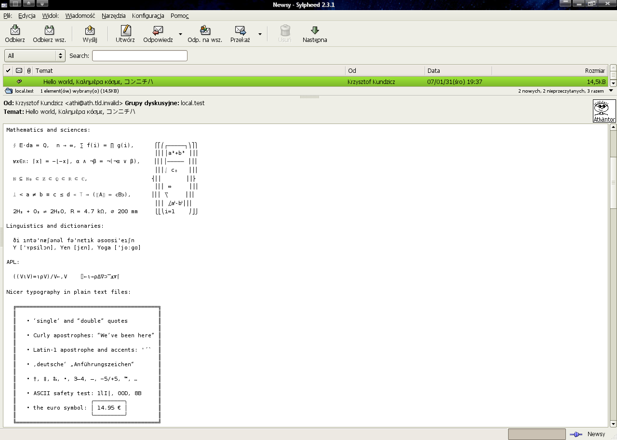
Task: Click message list scrollbar down arrow
Action: coord(613,83)
